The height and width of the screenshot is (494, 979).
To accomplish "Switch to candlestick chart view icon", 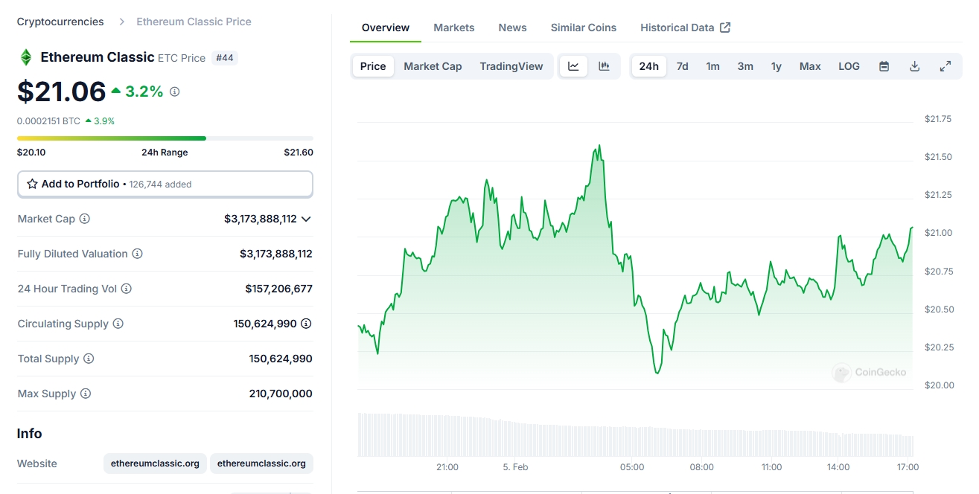I will click(604, 66).
